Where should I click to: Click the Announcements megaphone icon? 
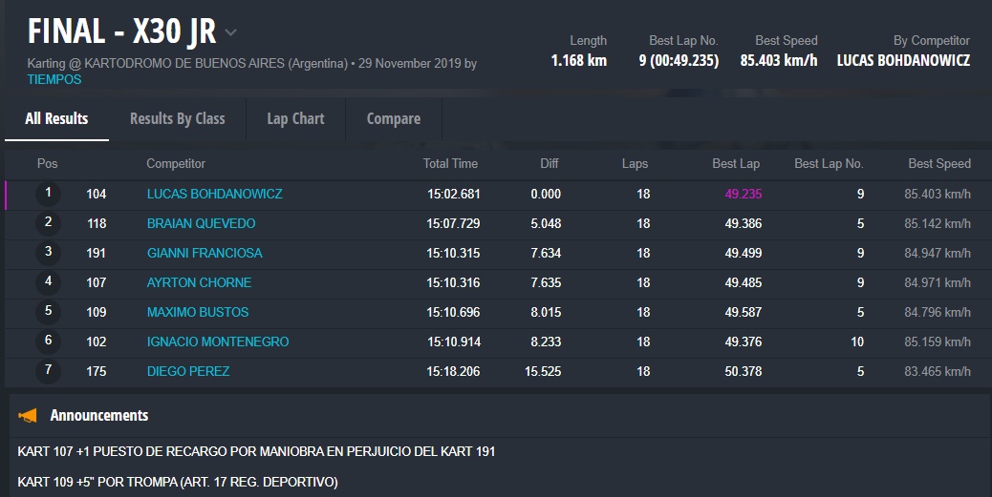[x=29, y=416]
